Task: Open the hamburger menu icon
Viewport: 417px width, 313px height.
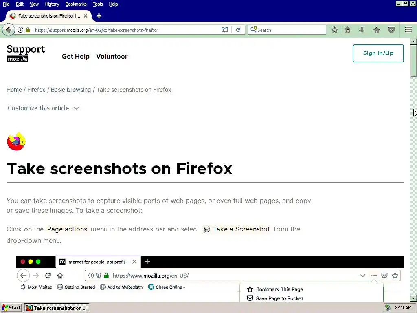Action: tap(408, 29)
